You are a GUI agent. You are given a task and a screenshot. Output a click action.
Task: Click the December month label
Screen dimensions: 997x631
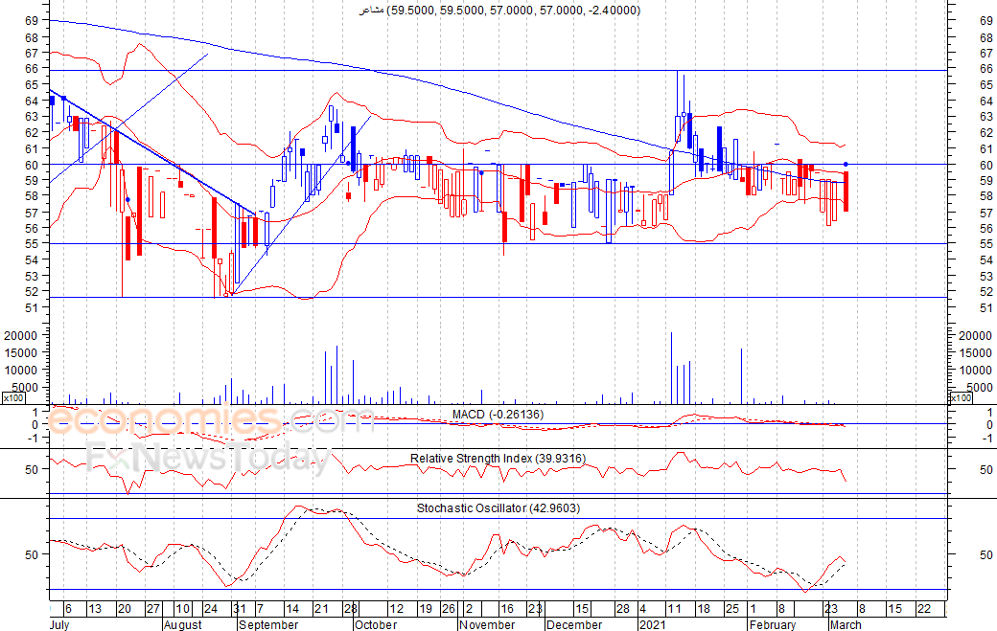[575, 624]
